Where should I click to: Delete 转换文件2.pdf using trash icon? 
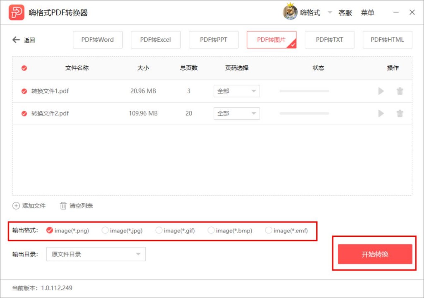point(400,113)
